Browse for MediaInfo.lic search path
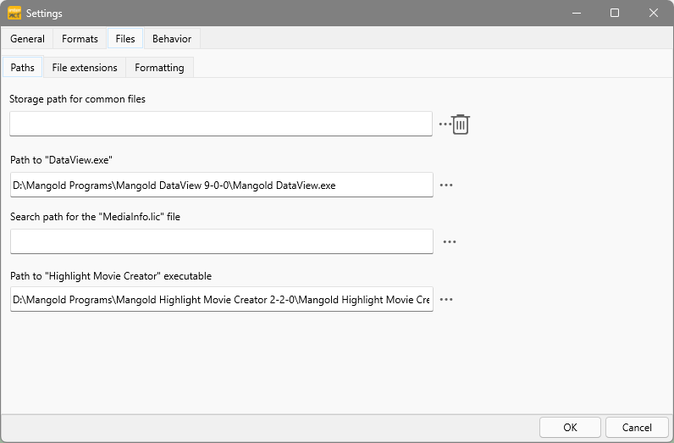Screen dimensions: 674x443 tap(450, 242)
